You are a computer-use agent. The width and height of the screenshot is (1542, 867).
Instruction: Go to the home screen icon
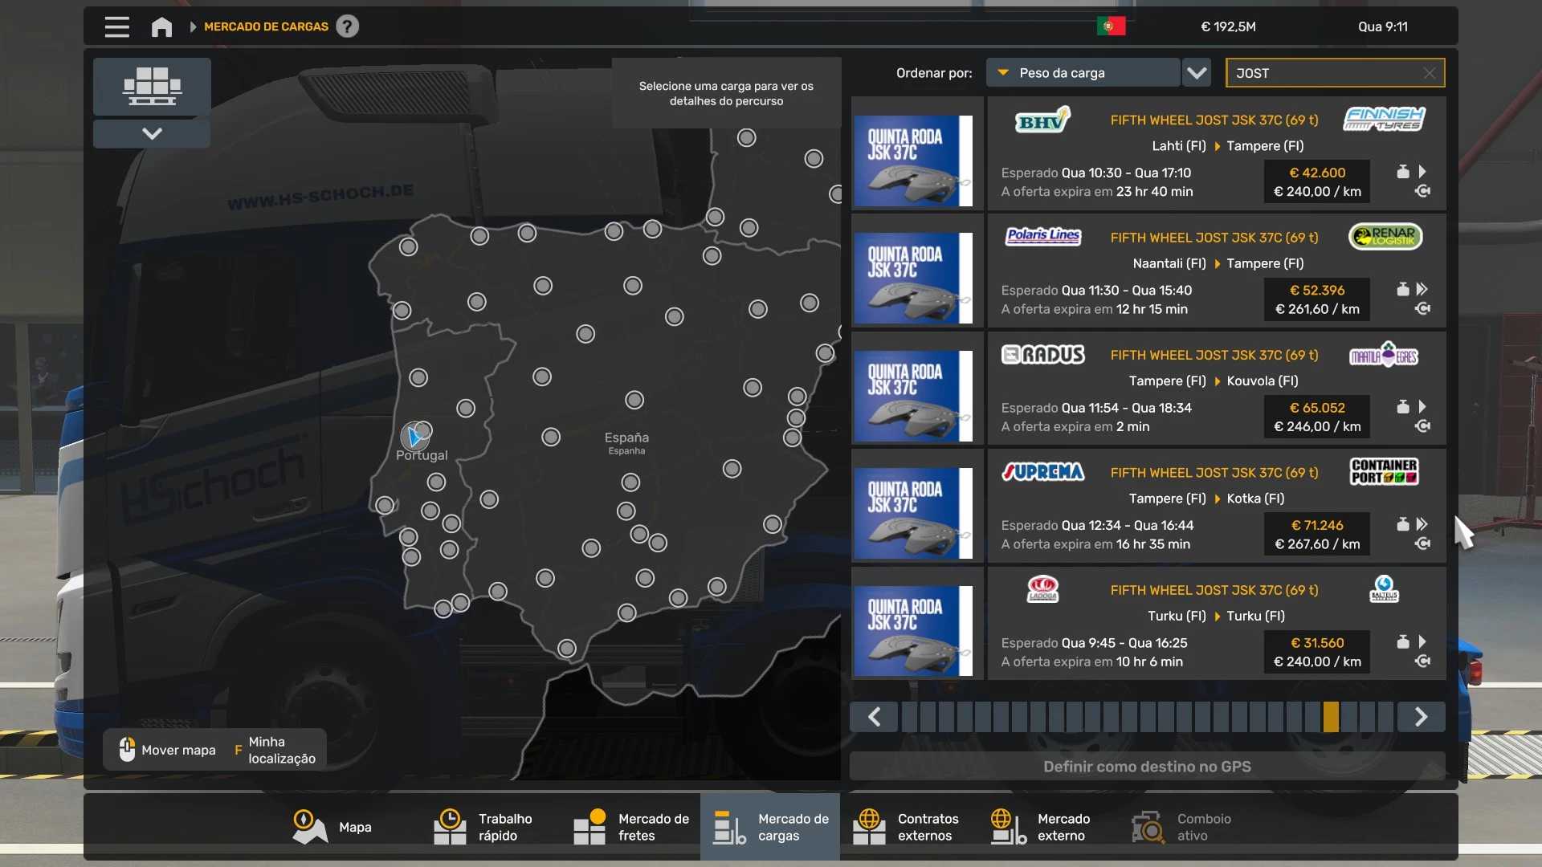161,26
